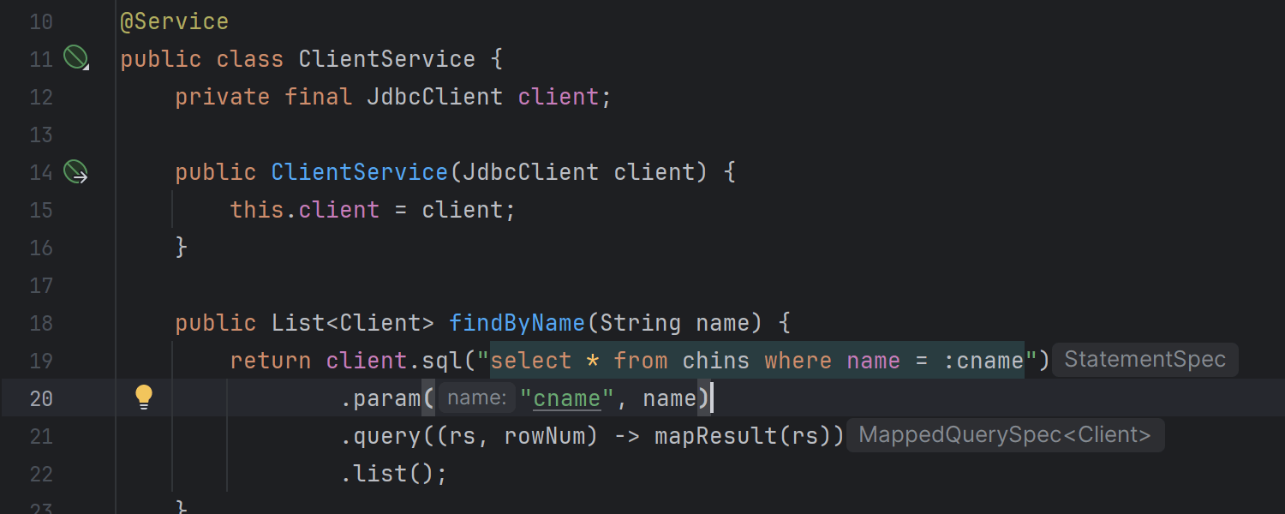
Task: Select the findByName method name
Action: tap(517, 323)
